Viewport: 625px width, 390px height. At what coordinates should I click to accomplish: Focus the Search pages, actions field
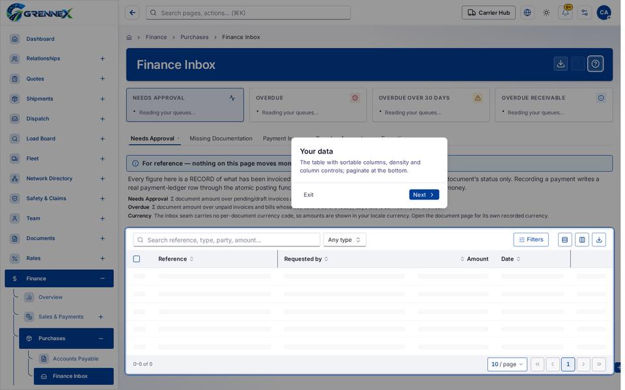(248, 13)
